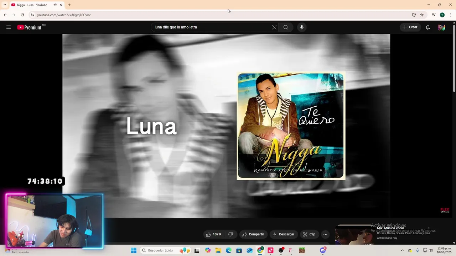Open Discord from taskbar
The width and height of the screenshot is (456, 256).
(x=323, y=250)
